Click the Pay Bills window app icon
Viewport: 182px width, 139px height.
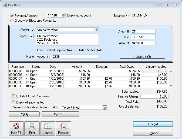(5, 5)
